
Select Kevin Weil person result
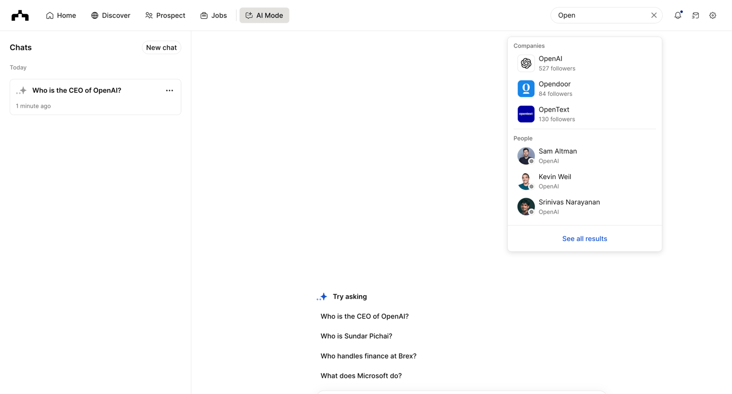point(584,181)
